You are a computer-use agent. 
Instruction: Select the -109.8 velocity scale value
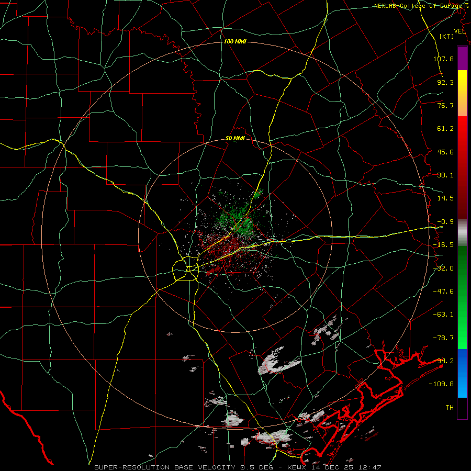pyautogui.click(x=441, y=384)
